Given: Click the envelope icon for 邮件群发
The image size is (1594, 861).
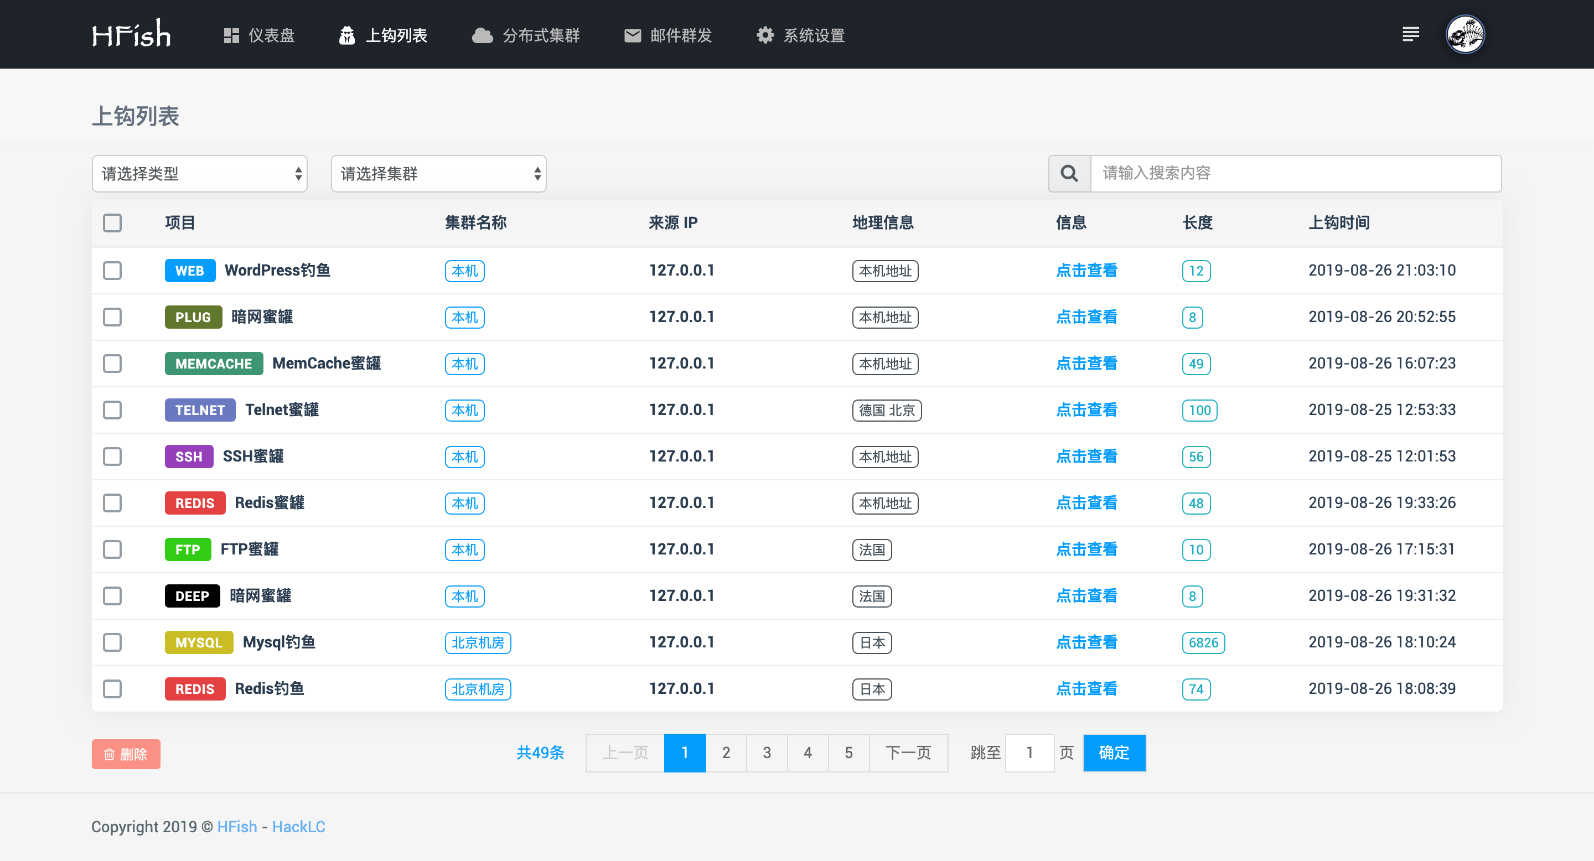Looking at the screenshot, I should [x=633, y=35].
